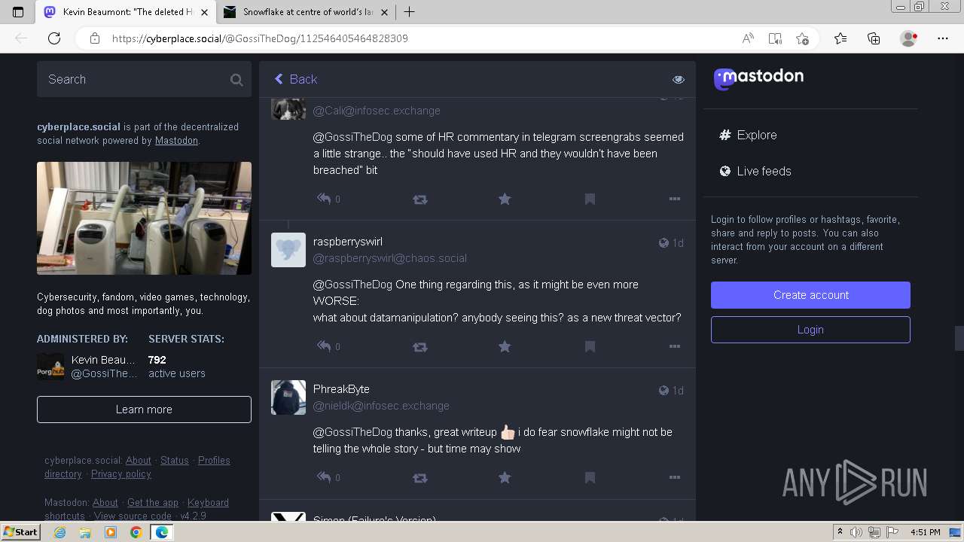The height and width of the screenshot is (542, 964).
Task: Click Learn more about the server
Action: [x=144, y=410]
